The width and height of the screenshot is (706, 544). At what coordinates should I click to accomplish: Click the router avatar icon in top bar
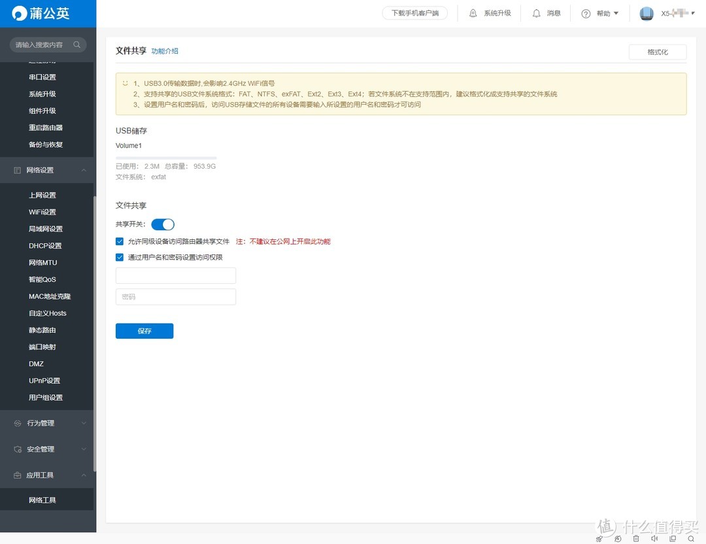[x=647, y=14]
